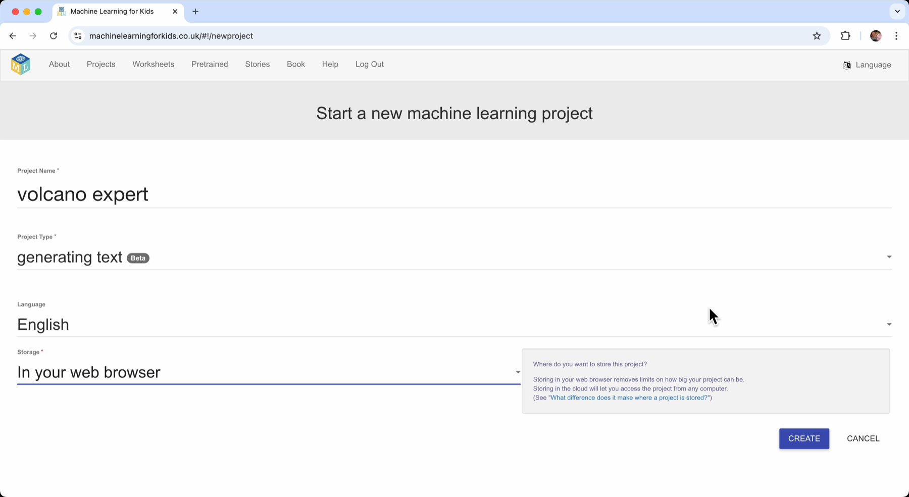
Task: Go to the Projects page
Action: point(101,64)
